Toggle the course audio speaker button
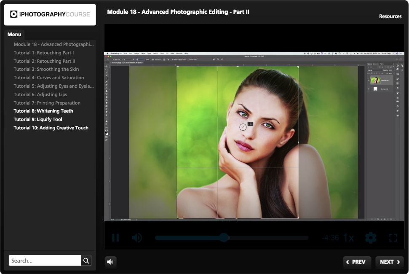Screen dimensions: 409x274 [110, 262]
